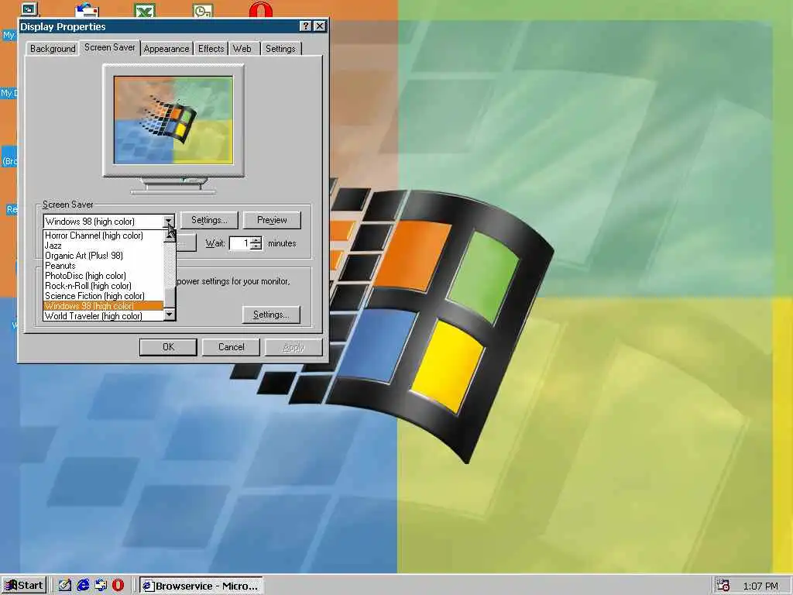The width and height of the screenshot is (793, 595).
Task: Choose Horror Channel (high color) screen saver
Action: tap(104, 236)
